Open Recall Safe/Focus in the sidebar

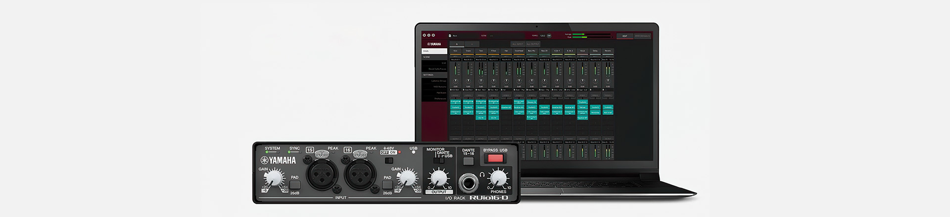(x=434, y=69)
